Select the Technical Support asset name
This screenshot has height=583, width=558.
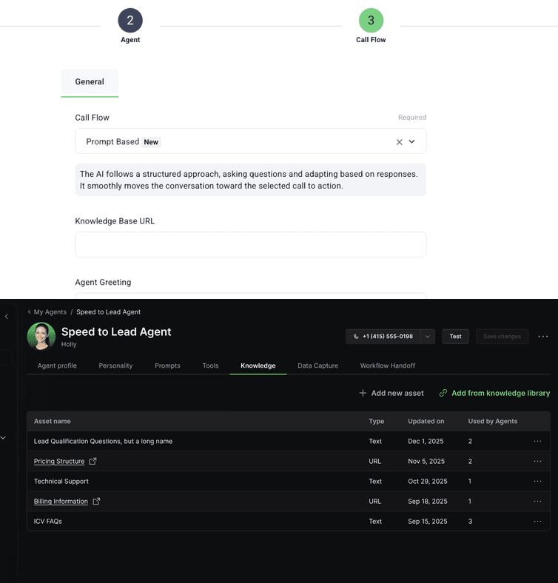61,482
